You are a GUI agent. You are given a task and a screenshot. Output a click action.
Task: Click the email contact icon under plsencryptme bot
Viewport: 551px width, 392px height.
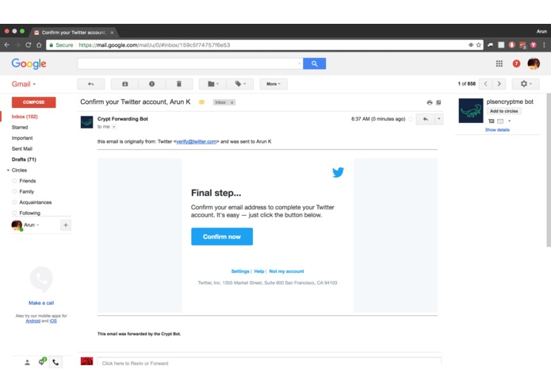tap(500, 121)
